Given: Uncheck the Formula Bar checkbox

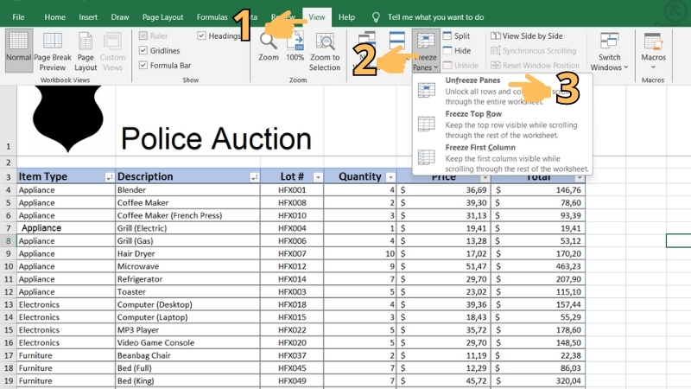Looking at the screenshot, I should click(x=143, y=66).
